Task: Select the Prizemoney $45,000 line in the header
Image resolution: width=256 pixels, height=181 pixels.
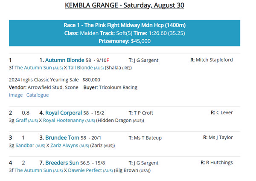Action: 125,41
